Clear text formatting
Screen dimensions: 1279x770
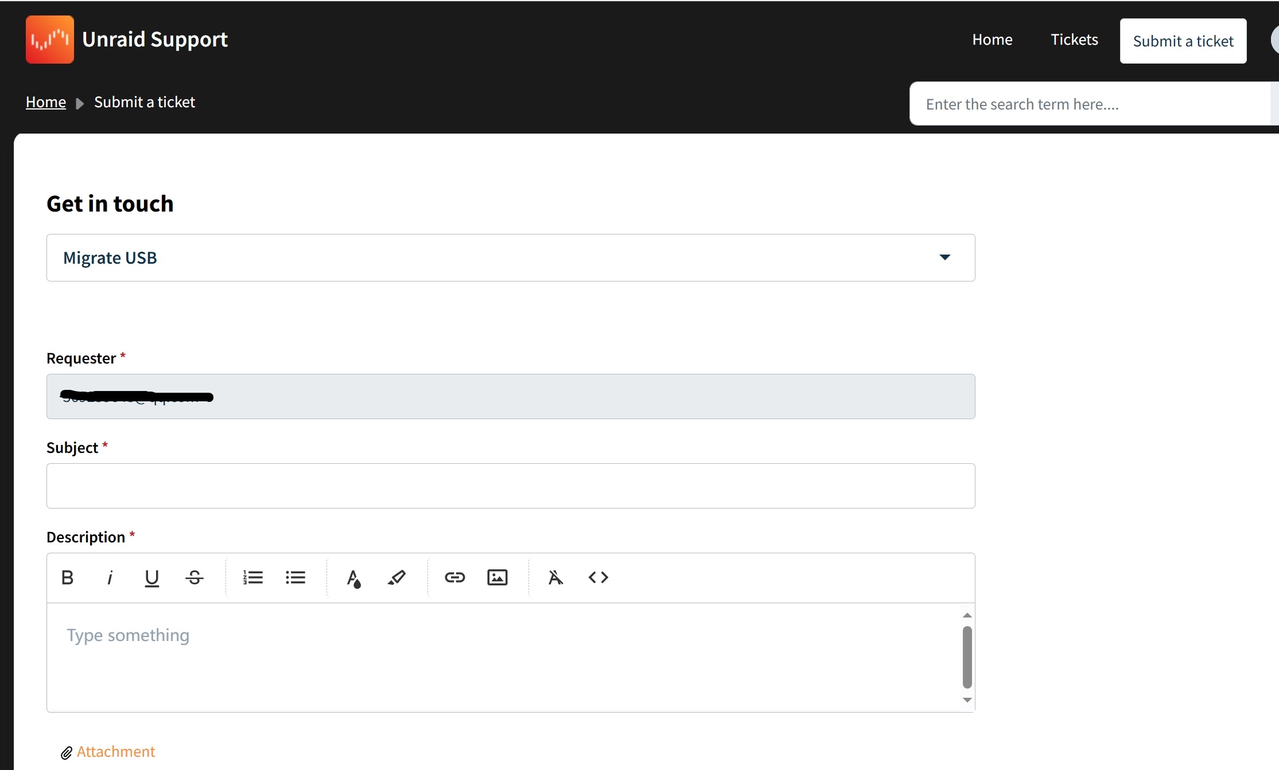555,577
